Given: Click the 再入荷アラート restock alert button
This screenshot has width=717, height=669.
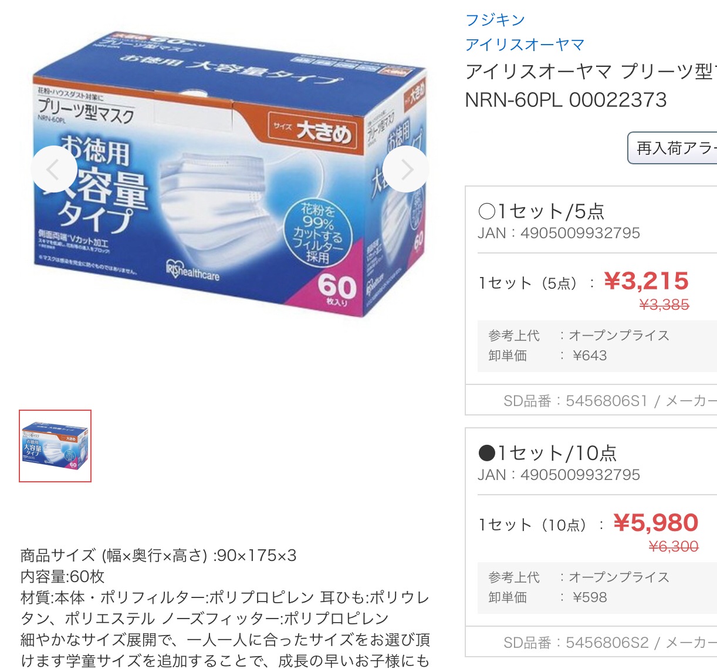Looking at the screenshot, I should click(672, 148).
